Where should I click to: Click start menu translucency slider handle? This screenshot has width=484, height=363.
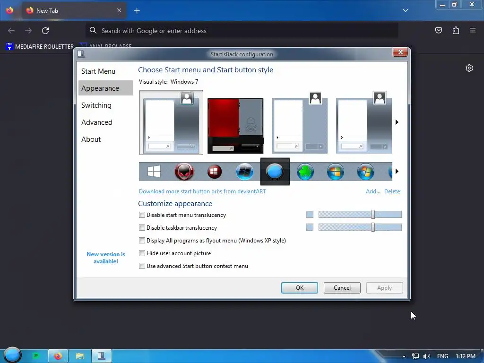[373, 214]
